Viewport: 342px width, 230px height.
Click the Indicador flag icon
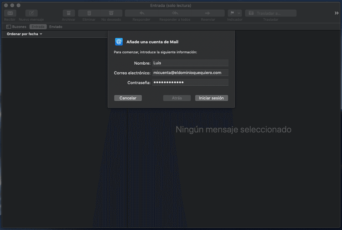pyautogui.click(x=232, y=13)
